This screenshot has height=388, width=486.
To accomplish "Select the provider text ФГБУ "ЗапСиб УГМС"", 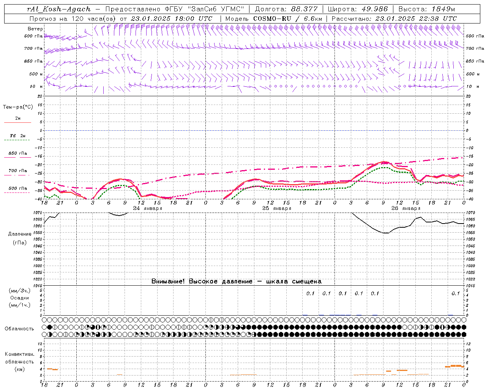I will coord(205,9).
